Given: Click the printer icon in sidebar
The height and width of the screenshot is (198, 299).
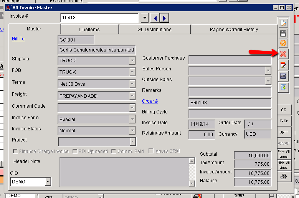Looking at the screenshot, I should [x=283, y=176].
